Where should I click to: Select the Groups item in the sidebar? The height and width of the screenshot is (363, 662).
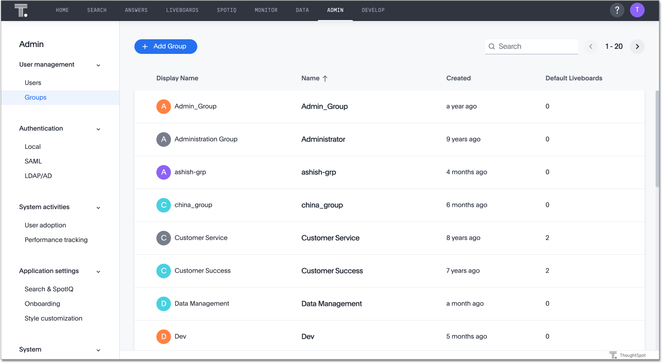(36, 97)
